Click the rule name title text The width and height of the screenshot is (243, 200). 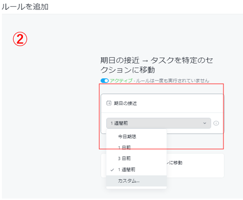tap(156, 65)
